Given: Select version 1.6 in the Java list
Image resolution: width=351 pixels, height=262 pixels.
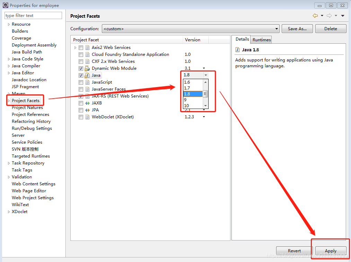Looking at the screenshot, I should tap(193, 82).
